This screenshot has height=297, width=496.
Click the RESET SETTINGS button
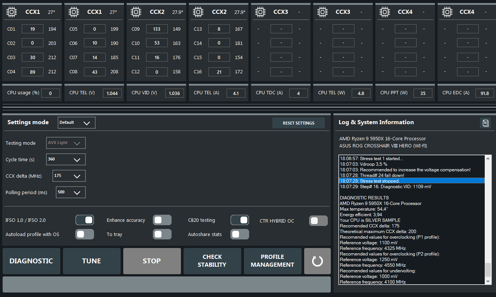pos(299,123)
